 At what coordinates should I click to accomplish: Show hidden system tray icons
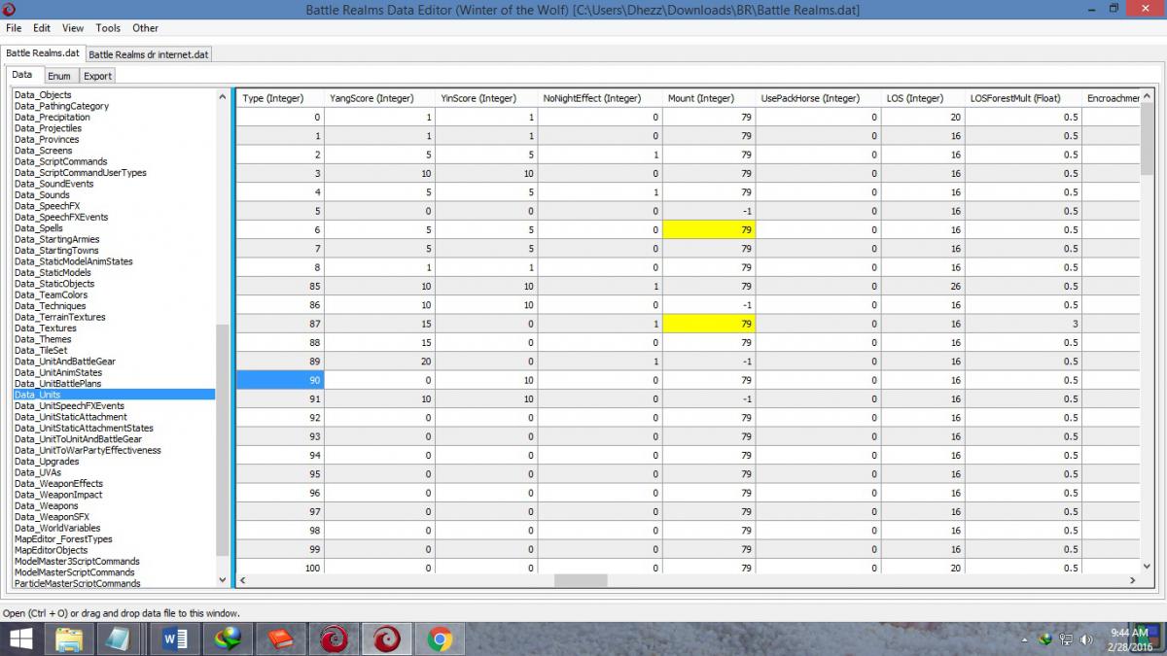pyautogui.click(x=1025, y=639)
